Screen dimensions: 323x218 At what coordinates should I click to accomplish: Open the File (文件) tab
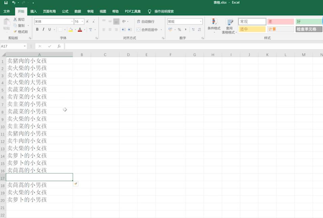click(7, 11)
